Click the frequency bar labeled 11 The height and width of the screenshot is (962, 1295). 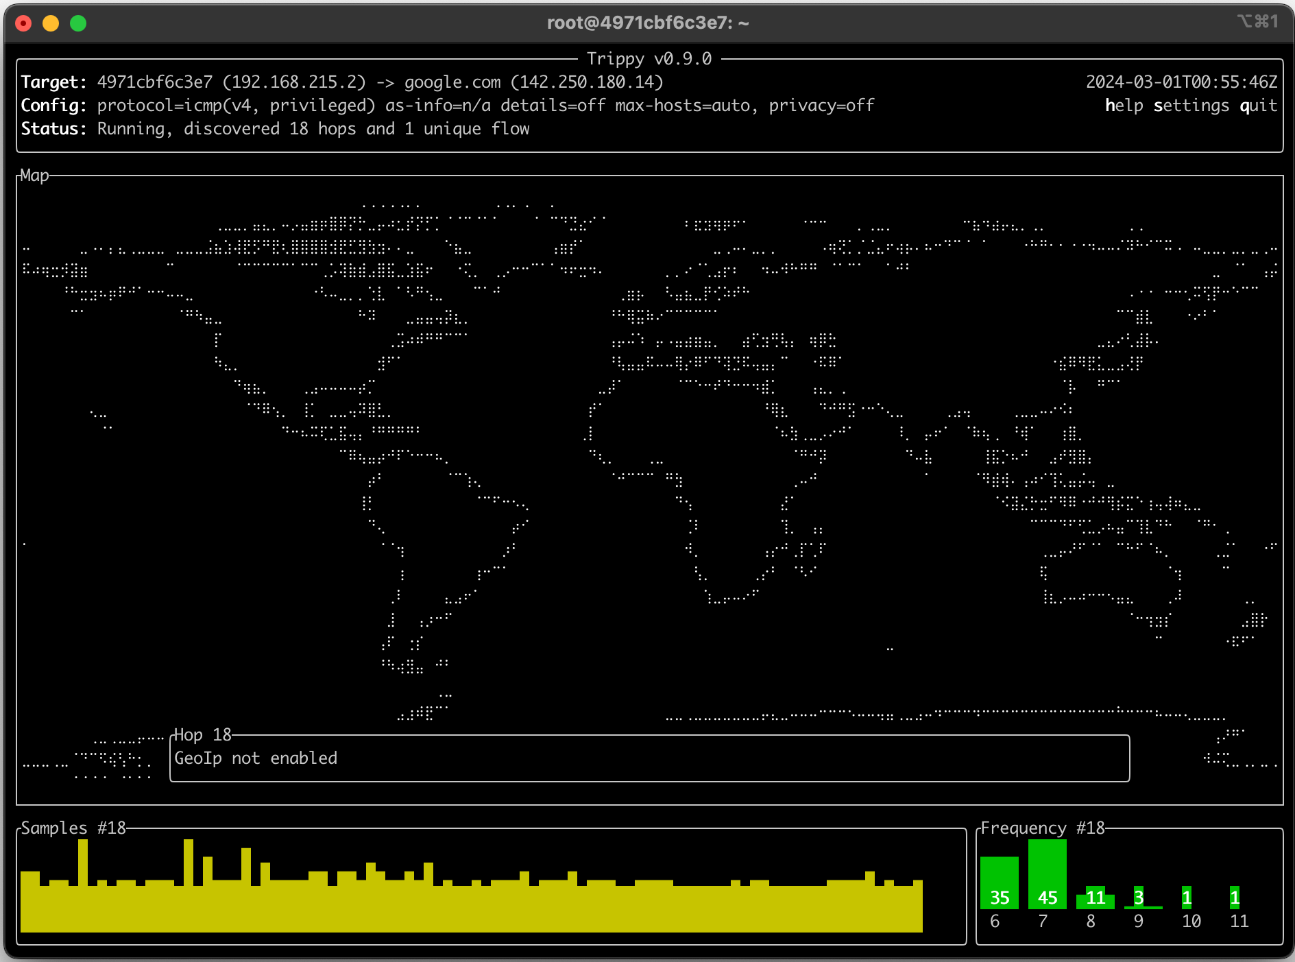(x=1096, y=898)
